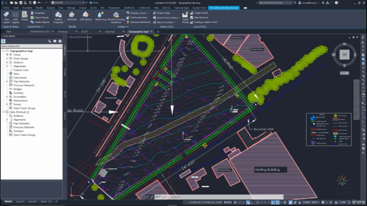Screen dimensions: 367x206
Task: Open Visibility Check tool
Action: point(138,13)
